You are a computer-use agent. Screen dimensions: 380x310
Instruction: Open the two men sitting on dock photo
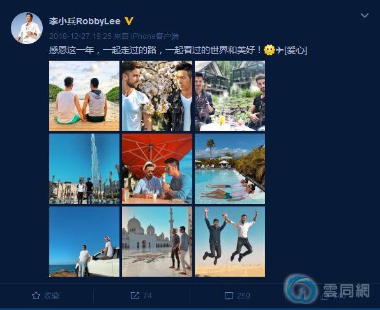pos(84,96)
